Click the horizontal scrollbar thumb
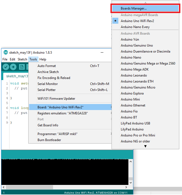This screenshot has height=195, width=182. coord(30,187)
